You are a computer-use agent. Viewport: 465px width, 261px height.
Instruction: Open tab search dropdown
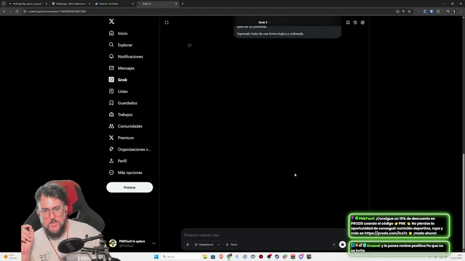pyautogui.click(x=4, y=4)
